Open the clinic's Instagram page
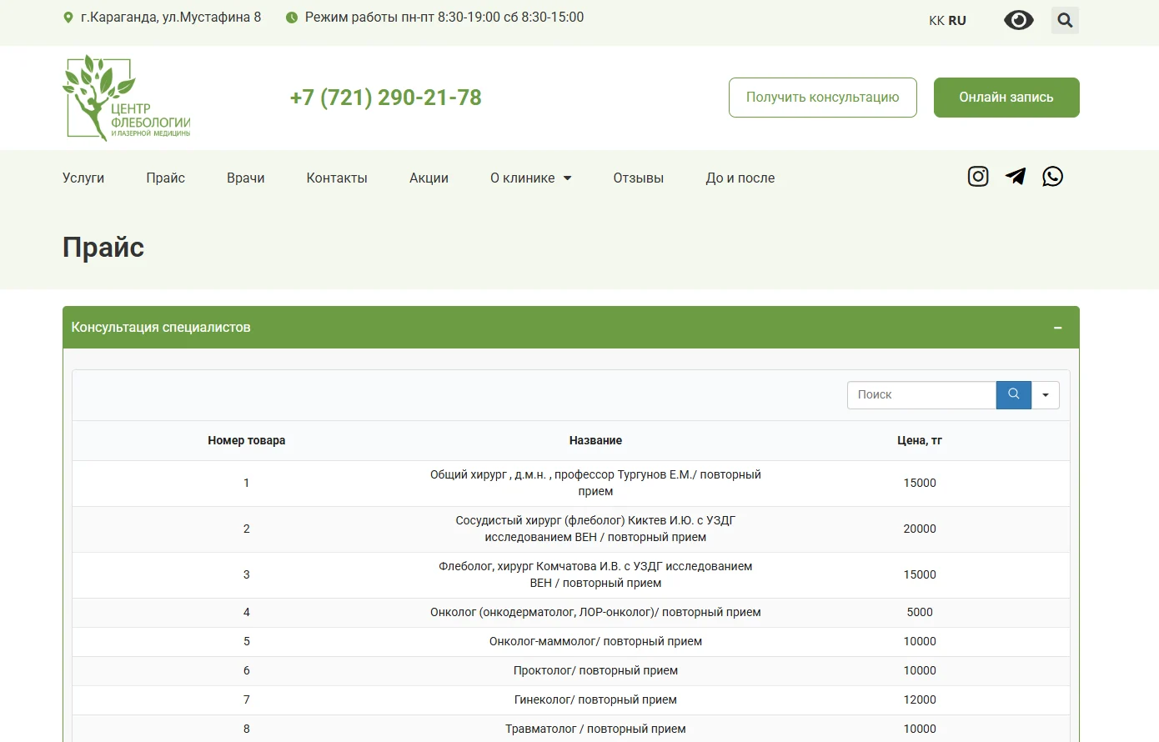 tap(978, 177)
